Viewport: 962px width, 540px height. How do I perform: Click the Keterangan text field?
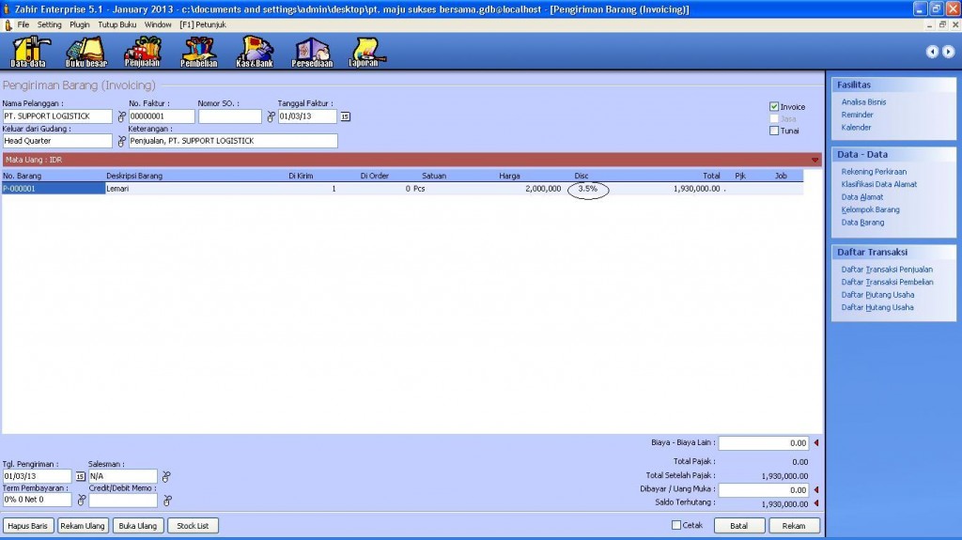coord(232,141)
